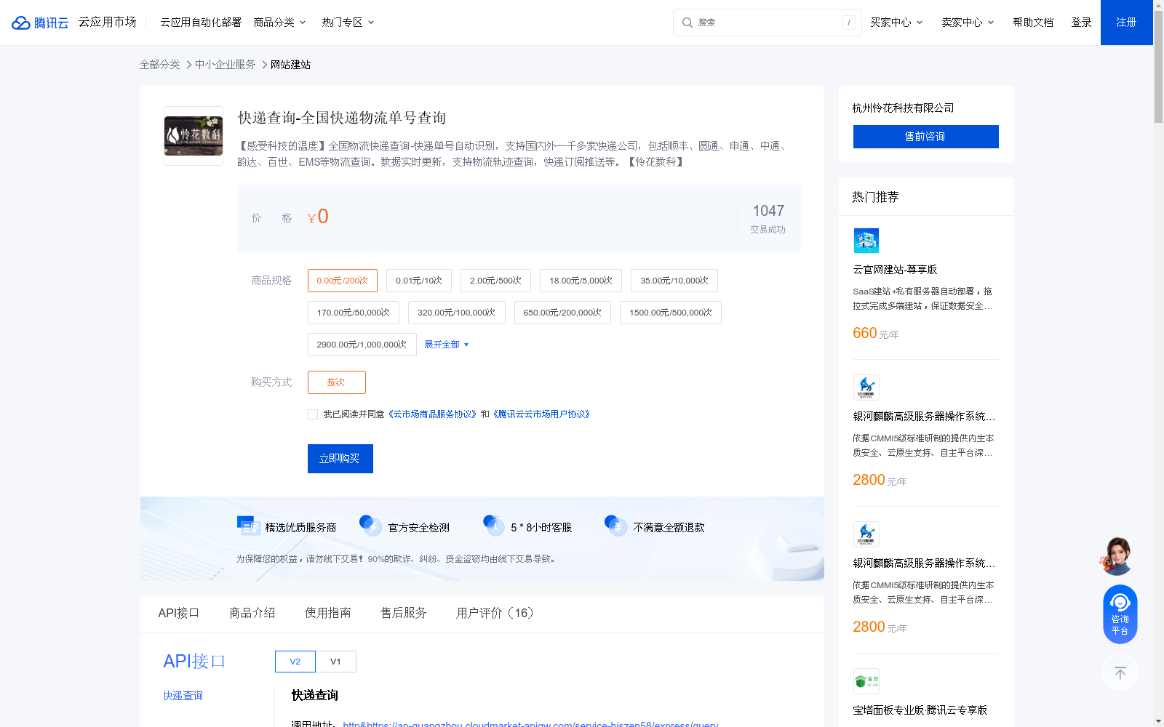Screen dimensions: 1164x727
Task: Click the 注册 button
Action: coord(1127,23)
